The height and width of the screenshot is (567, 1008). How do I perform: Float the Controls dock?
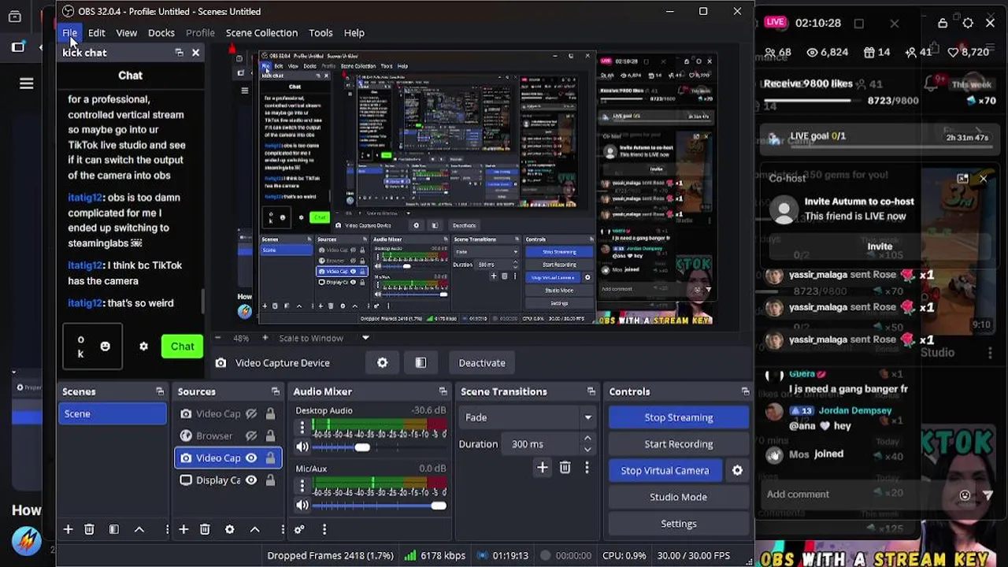745,391
